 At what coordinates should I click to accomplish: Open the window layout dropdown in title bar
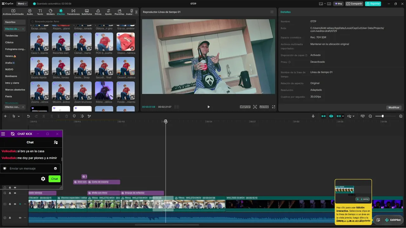[x=323, y=4]
